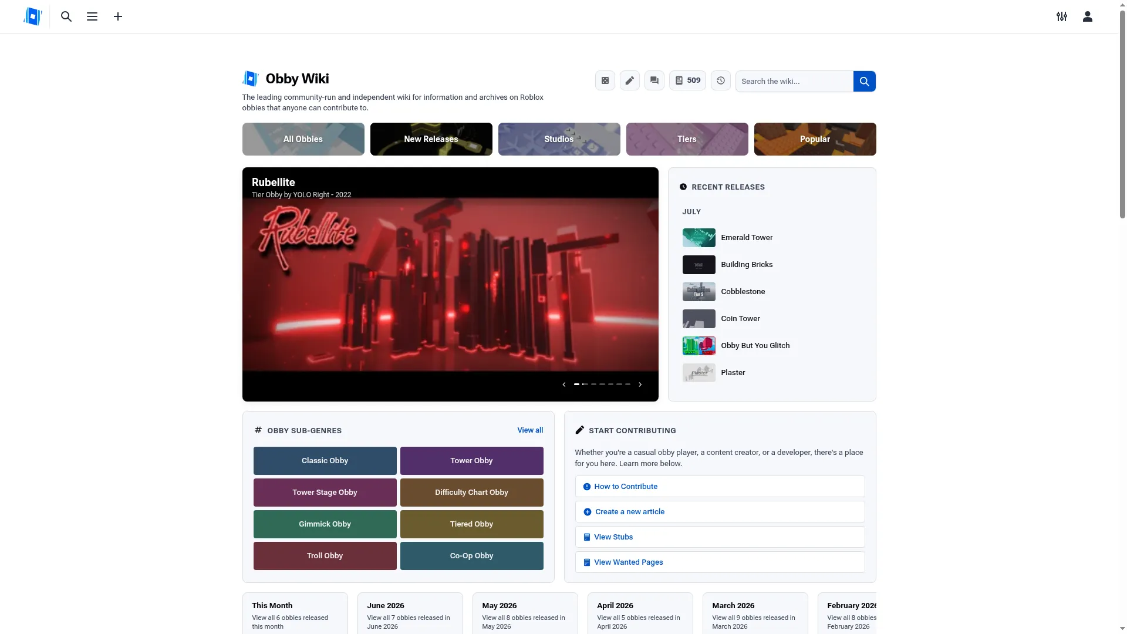The width and height of the screenshot is (1127, 634).
Task: Open View Stubs link
Action: click(720, 537)
